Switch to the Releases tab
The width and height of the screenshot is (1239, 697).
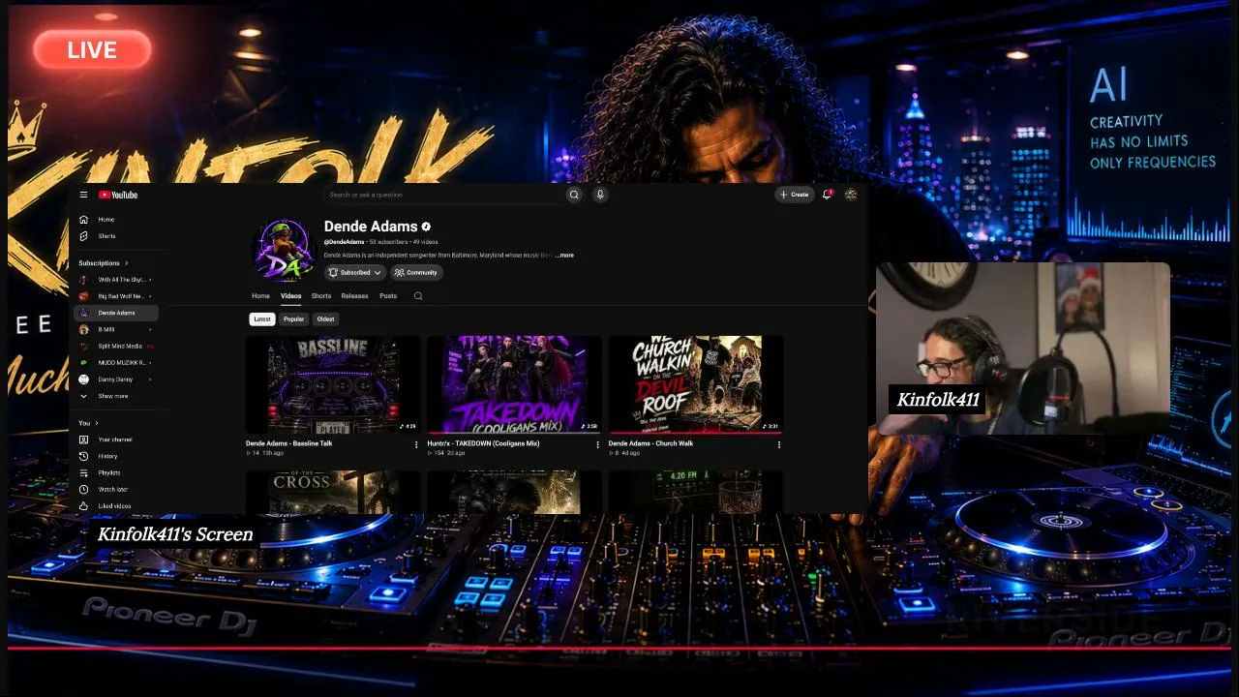pyautogui.click(x=354, y=296)
